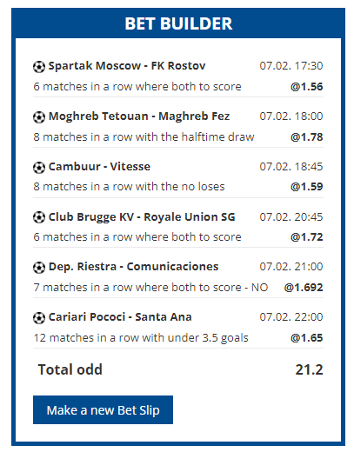Make a new Bet Slip
354x452 pixels.
coord(103,409)
